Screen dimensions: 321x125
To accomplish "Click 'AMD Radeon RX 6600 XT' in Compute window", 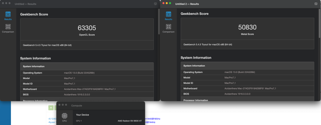I will pyautogui.click(x=130, y=121).
